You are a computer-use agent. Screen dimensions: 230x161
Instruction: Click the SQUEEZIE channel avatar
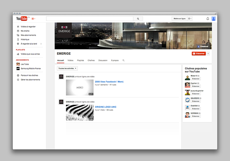pyautogui.click(x=187, y=100)
